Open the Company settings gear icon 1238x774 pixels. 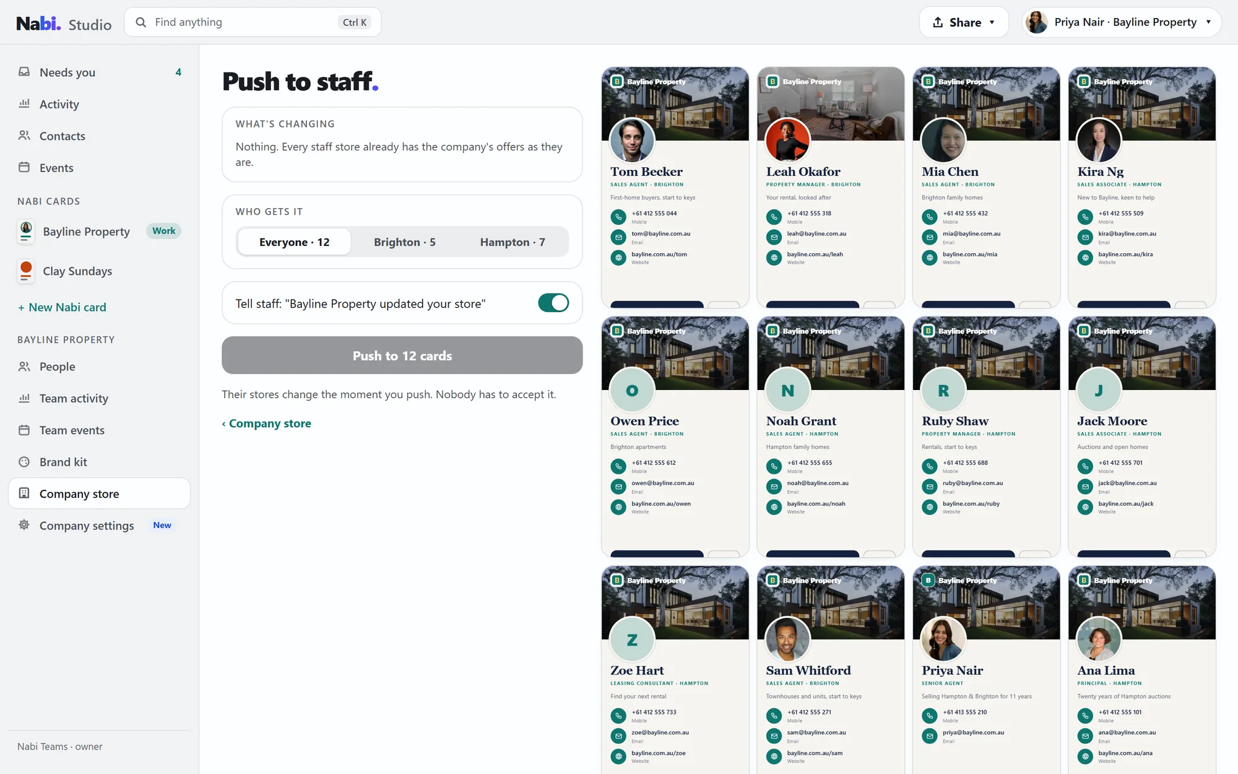point(24,524)
